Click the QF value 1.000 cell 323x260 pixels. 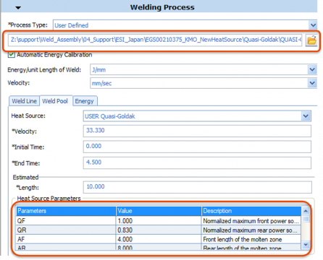159,220
